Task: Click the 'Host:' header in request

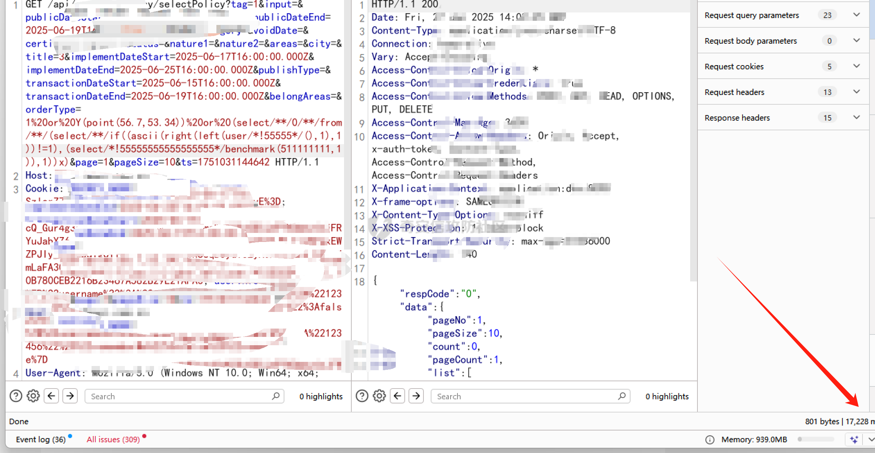Action: (x=38, y=175)
